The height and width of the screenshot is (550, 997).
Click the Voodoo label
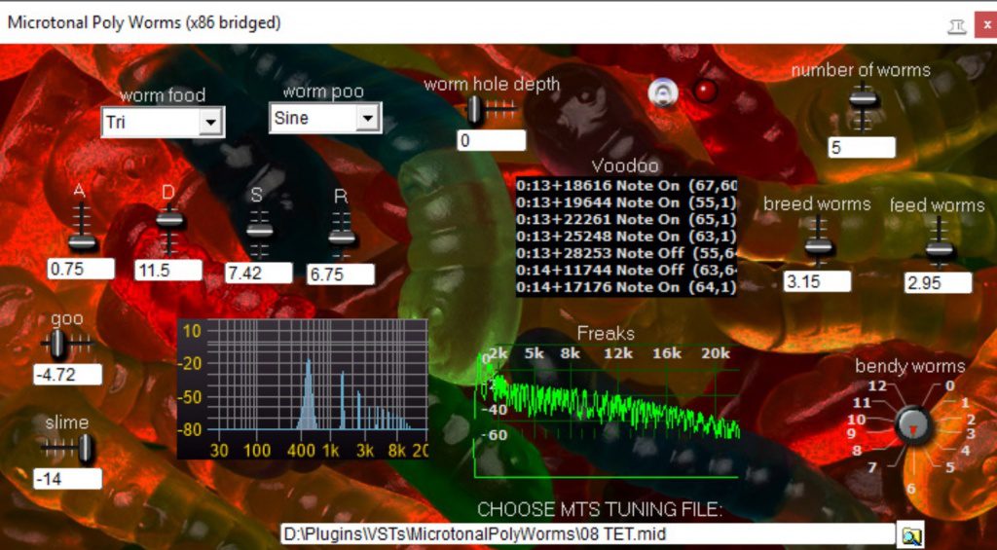tap(625, 165)
